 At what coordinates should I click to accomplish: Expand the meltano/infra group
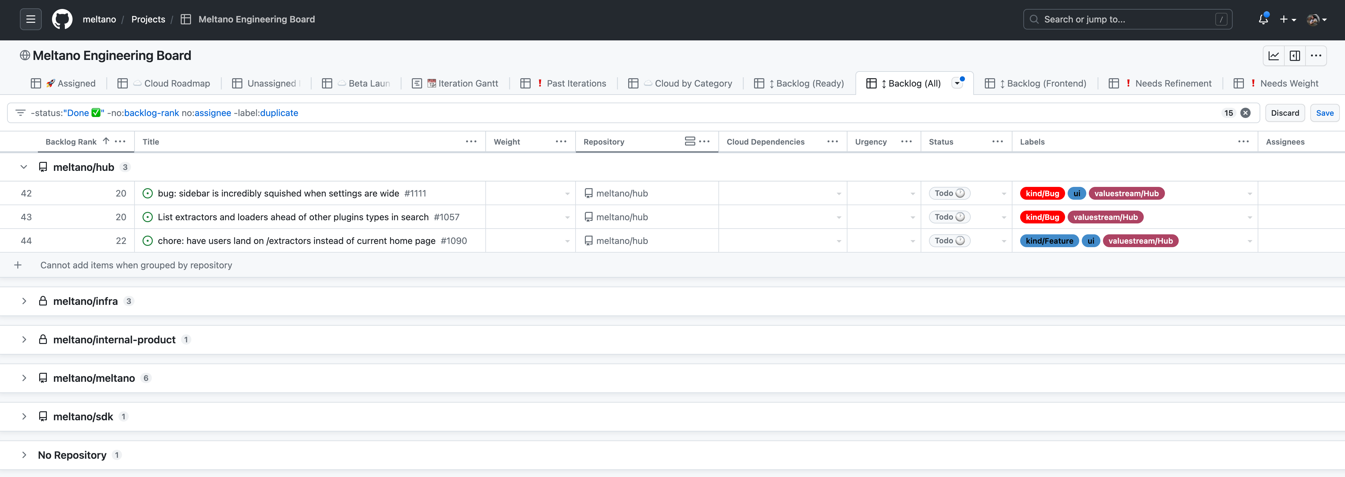(24, 301)
